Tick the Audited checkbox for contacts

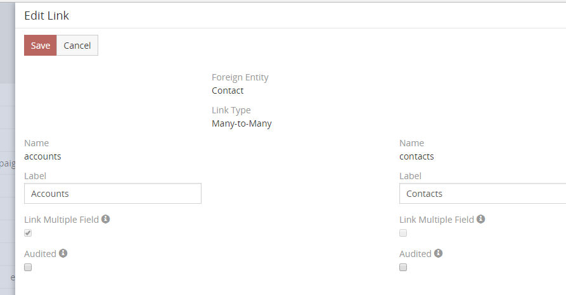[403, 267]
